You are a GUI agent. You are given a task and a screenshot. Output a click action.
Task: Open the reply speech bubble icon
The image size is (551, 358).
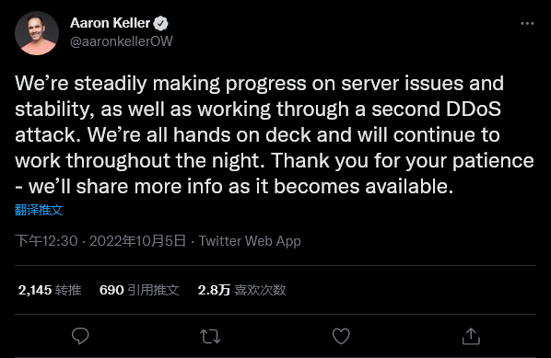(80, 336)
